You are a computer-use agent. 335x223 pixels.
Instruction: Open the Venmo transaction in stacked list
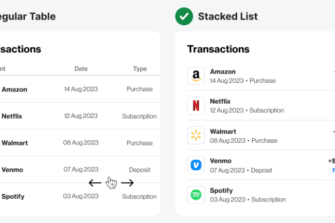pos(257,165)
